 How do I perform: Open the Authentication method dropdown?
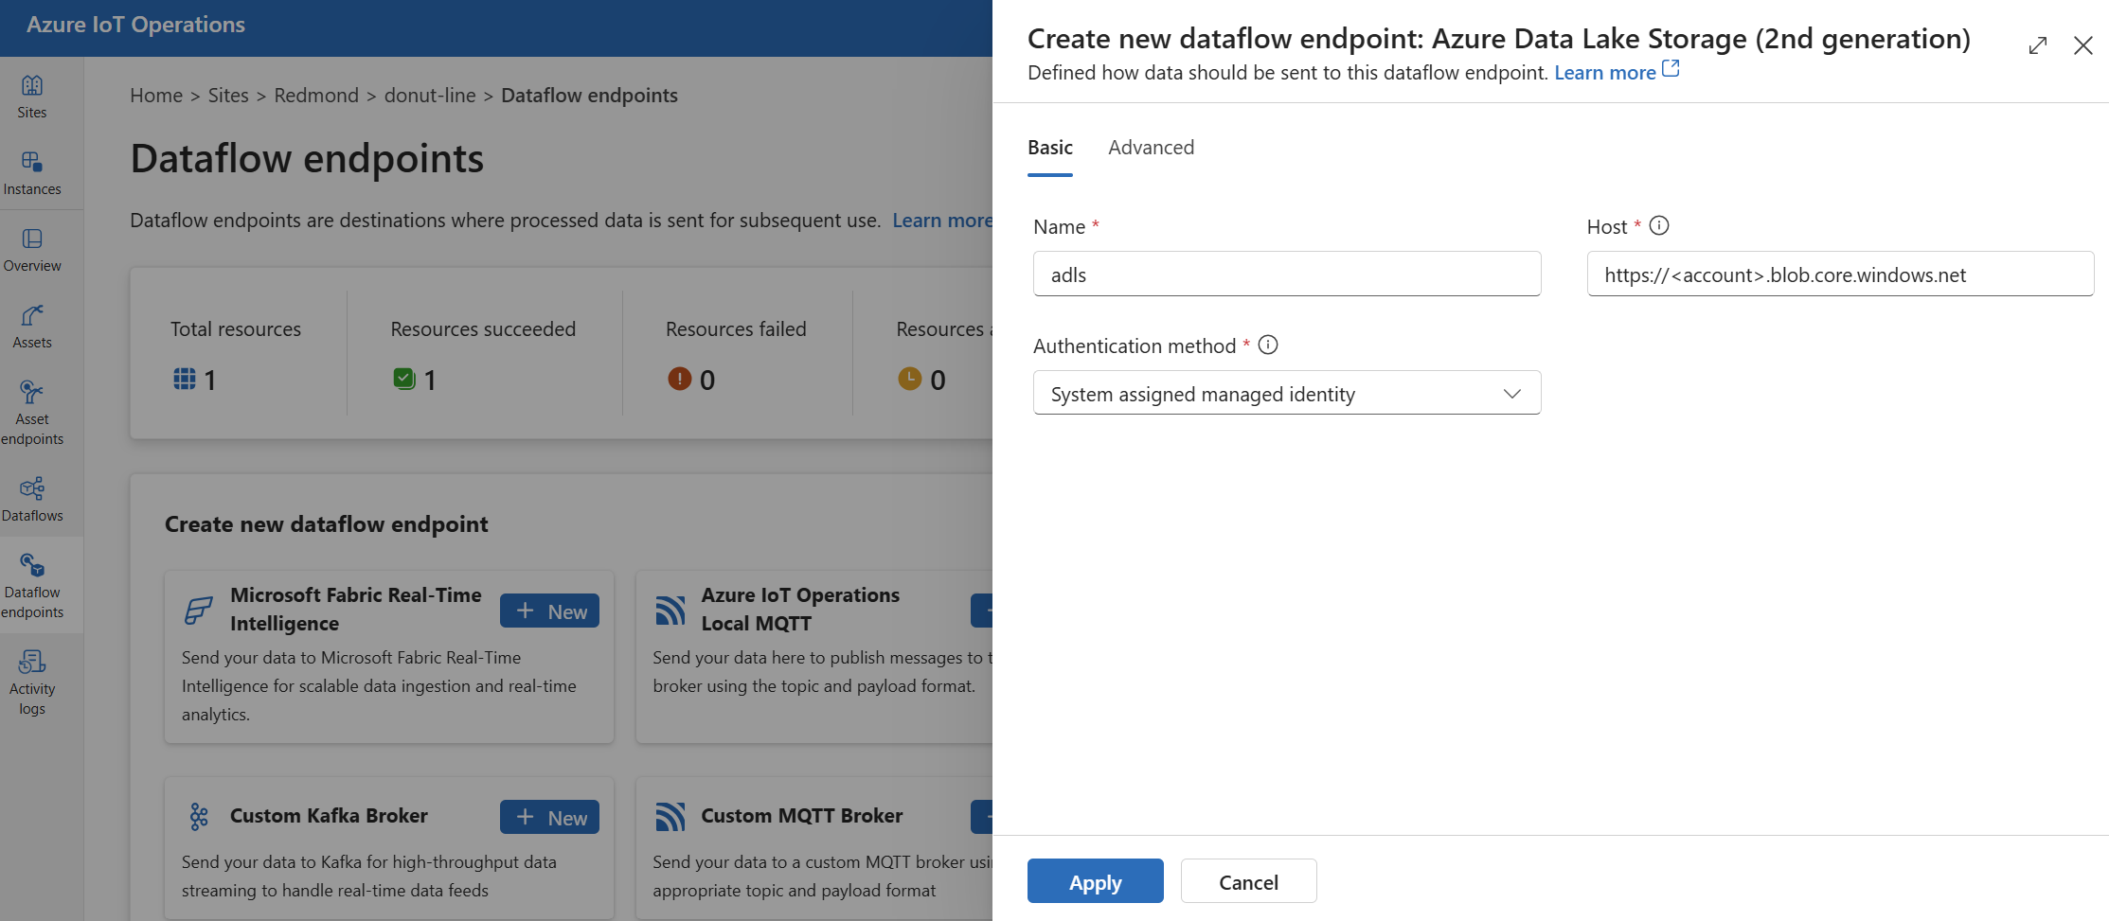[1287, 393]
